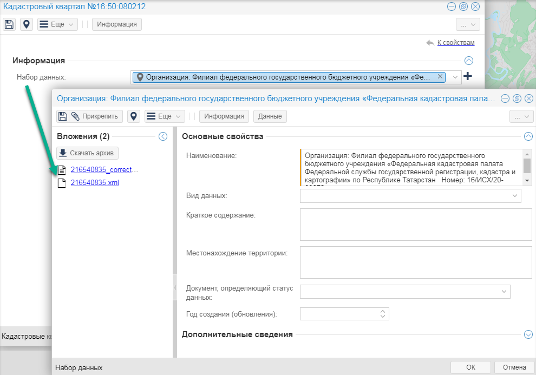This screenshot has height=375, width=536.
Task: Show organization on map via pin icon
Action: pos(134,116)
